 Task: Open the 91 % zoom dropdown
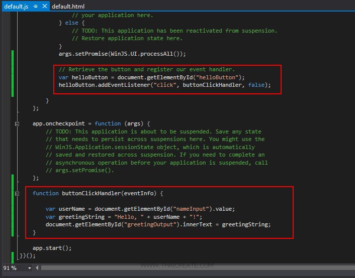click(x=30, y=268)
